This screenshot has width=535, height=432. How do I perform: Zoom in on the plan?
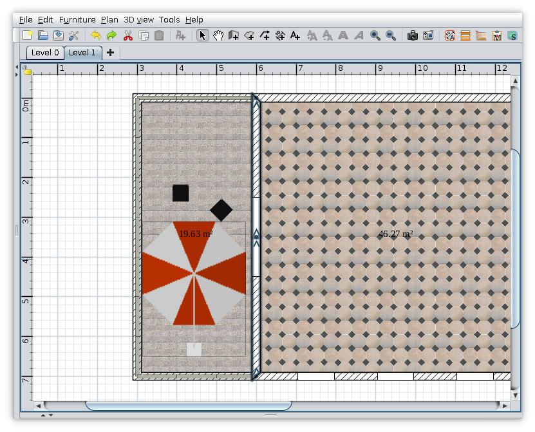[x=375, y=35]
